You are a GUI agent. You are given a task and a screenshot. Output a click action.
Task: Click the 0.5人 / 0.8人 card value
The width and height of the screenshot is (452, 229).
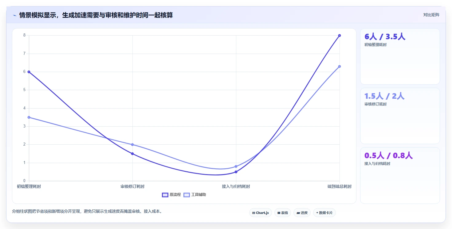(388, 155)
